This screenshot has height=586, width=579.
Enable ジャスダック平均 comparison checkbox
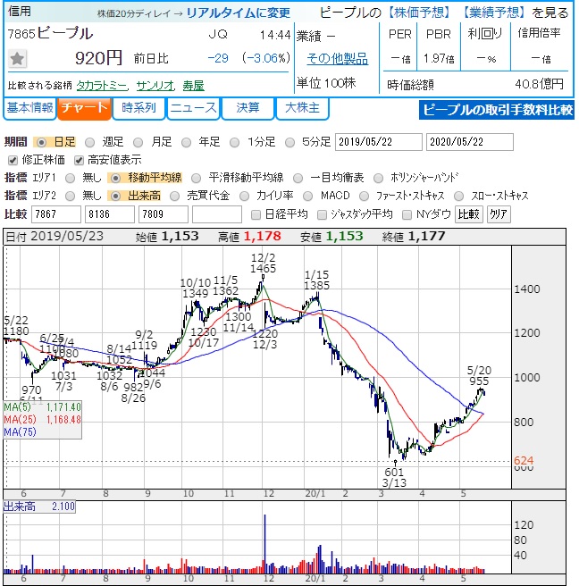(x=322, y=214)
